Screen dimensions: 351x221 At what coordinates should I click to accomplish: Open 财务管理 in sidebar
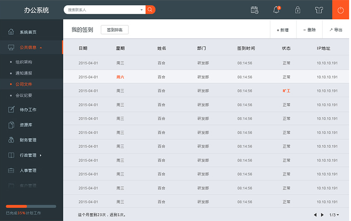pos(28,140)
